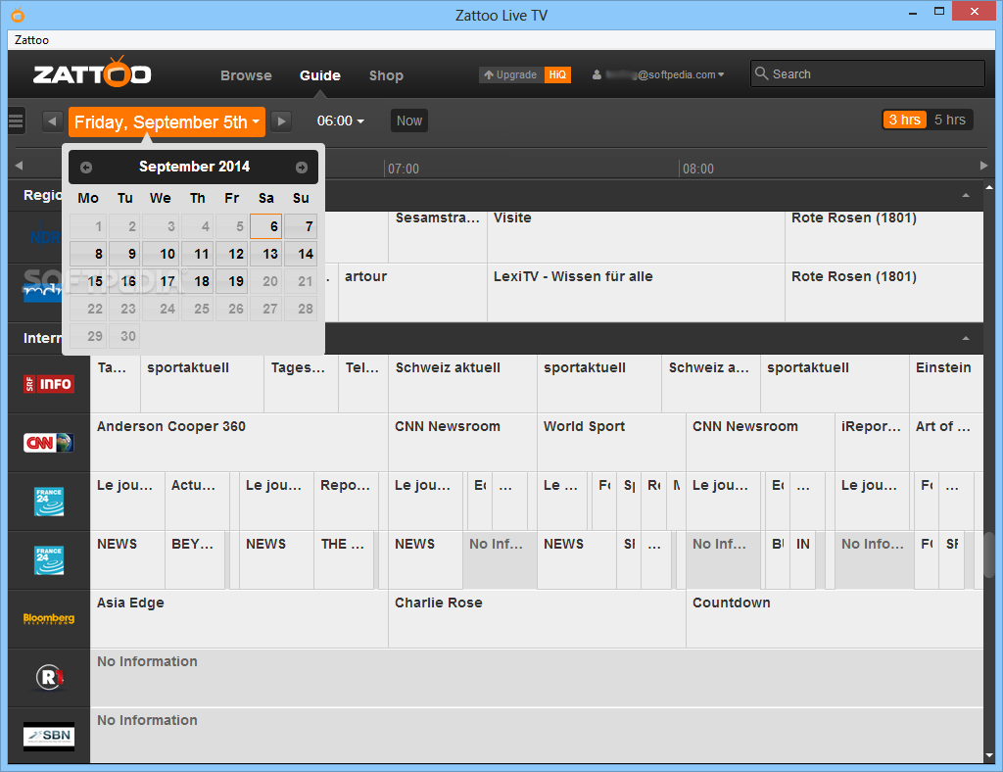
Task: Open Einstein program on SRF Info
Action: [x=946, y=384]
